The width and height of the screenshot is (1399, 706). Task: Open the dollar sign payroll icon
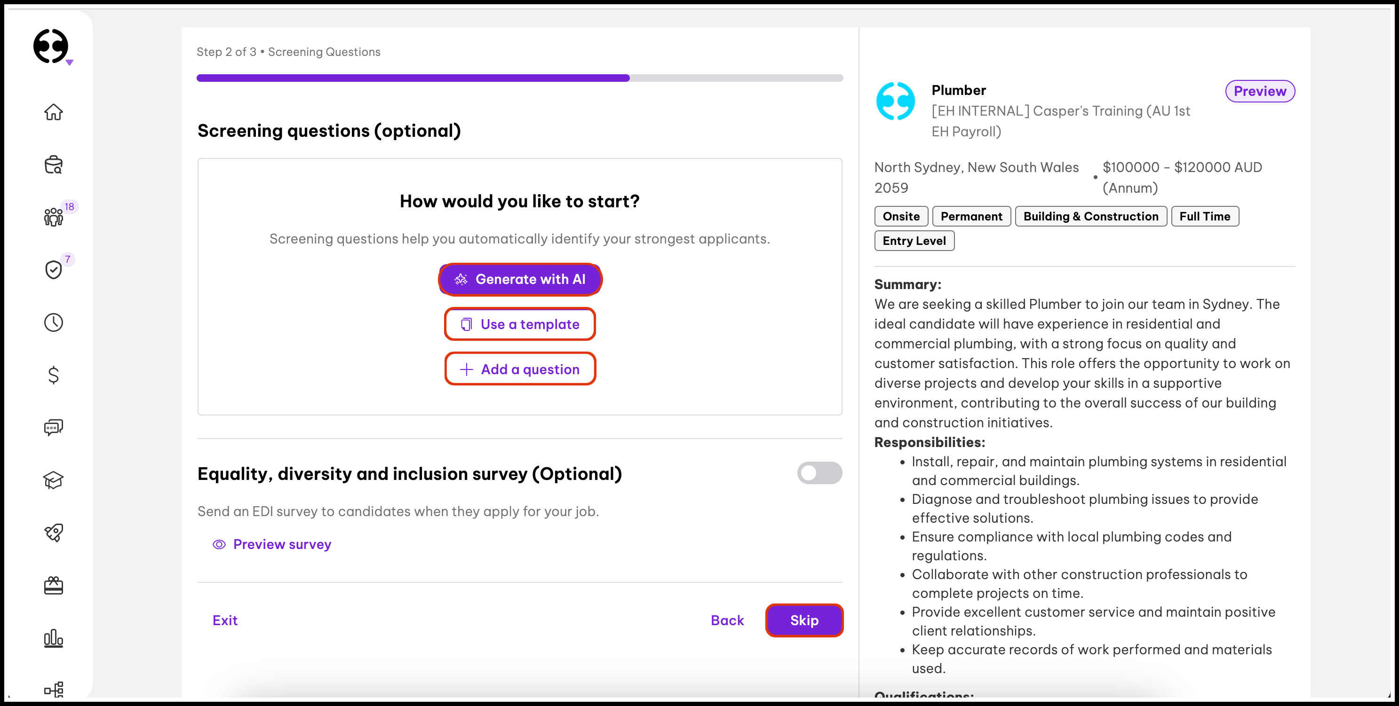[x=53, y=375]
